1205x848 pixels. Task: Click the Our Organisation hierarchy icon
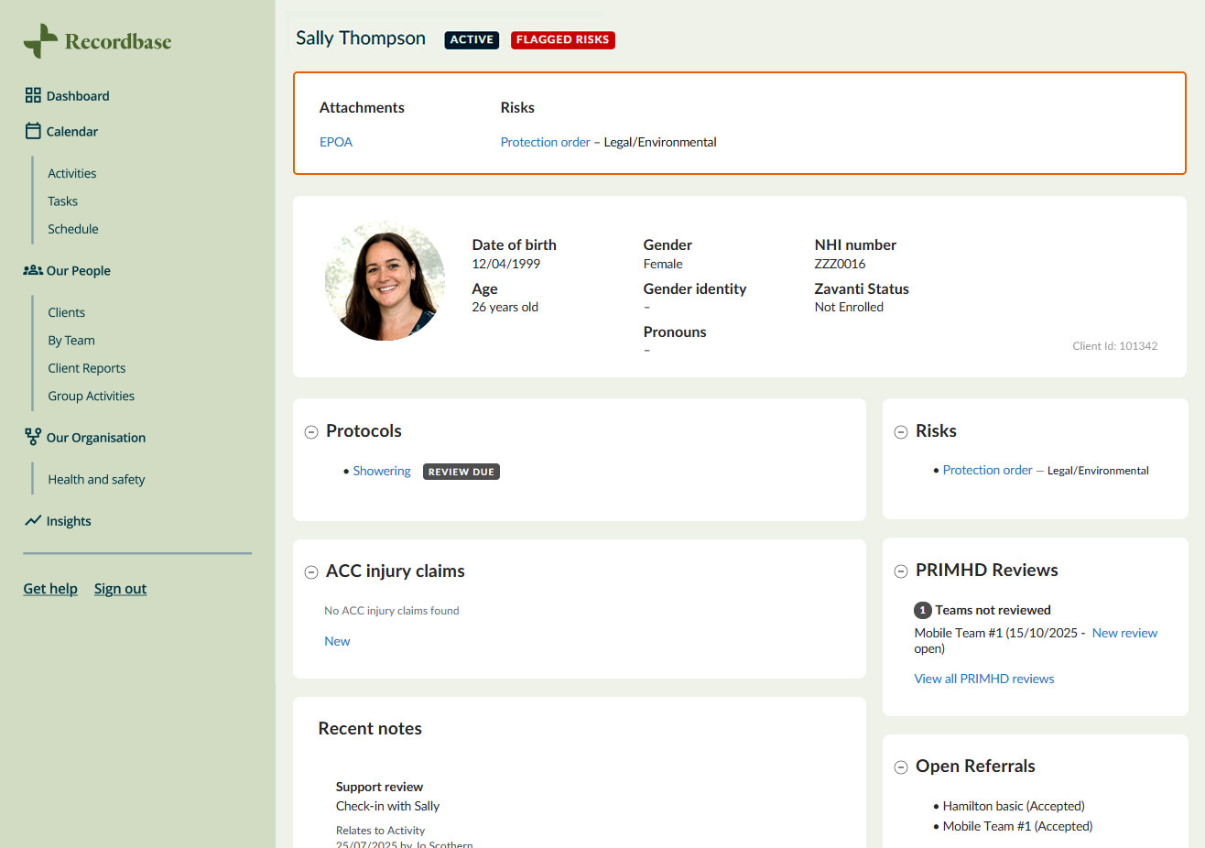33,437
